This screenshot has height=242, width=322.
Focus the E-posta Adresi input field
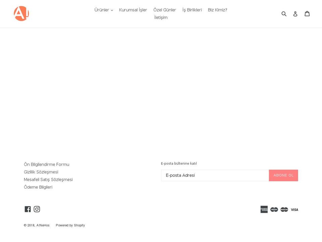(215, 175)
